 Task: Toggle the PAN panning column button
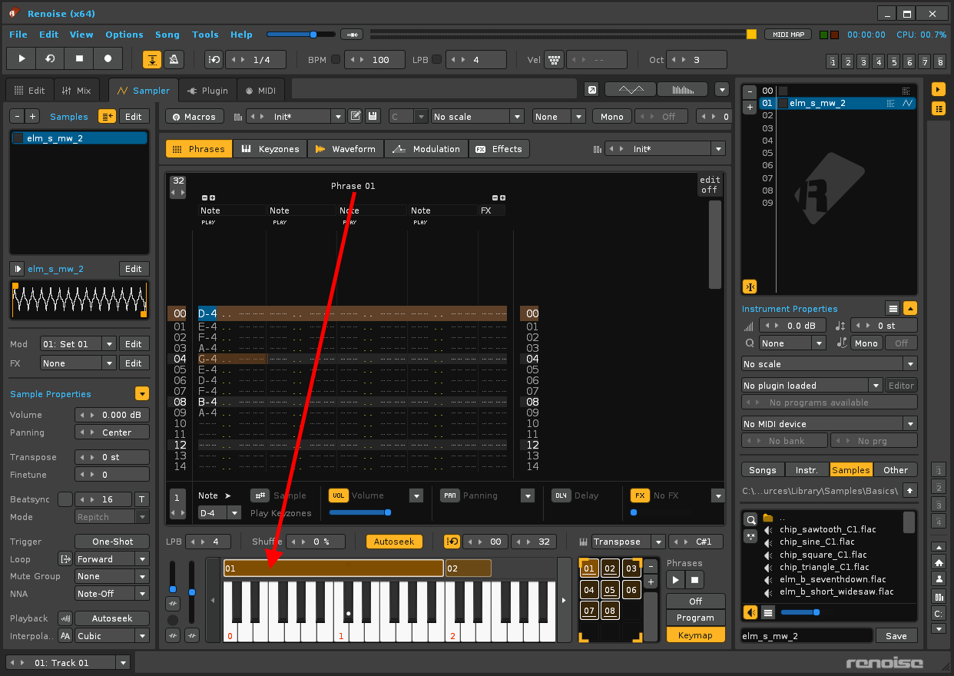click(x=450, y=495)
